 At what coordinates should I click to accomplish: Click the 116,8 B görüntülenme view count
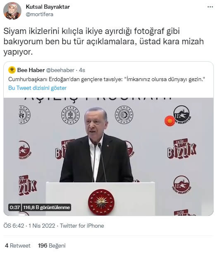(46, 207)
